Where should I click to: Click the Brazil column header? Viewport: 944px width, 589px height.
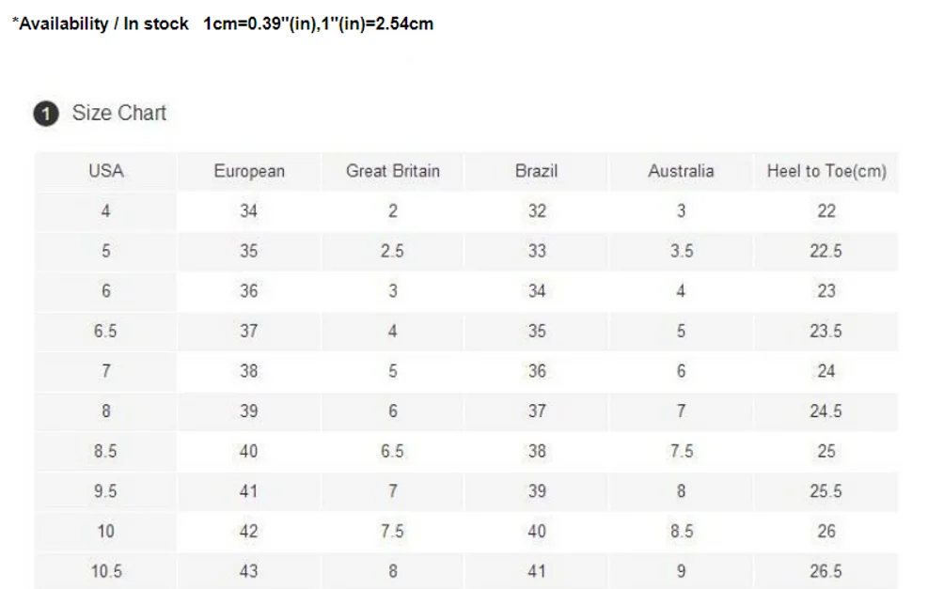(x=537, y=172)
